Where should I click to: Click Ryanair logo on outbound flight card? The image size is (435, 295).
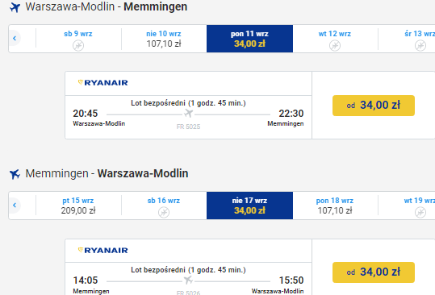pos(103,82)
